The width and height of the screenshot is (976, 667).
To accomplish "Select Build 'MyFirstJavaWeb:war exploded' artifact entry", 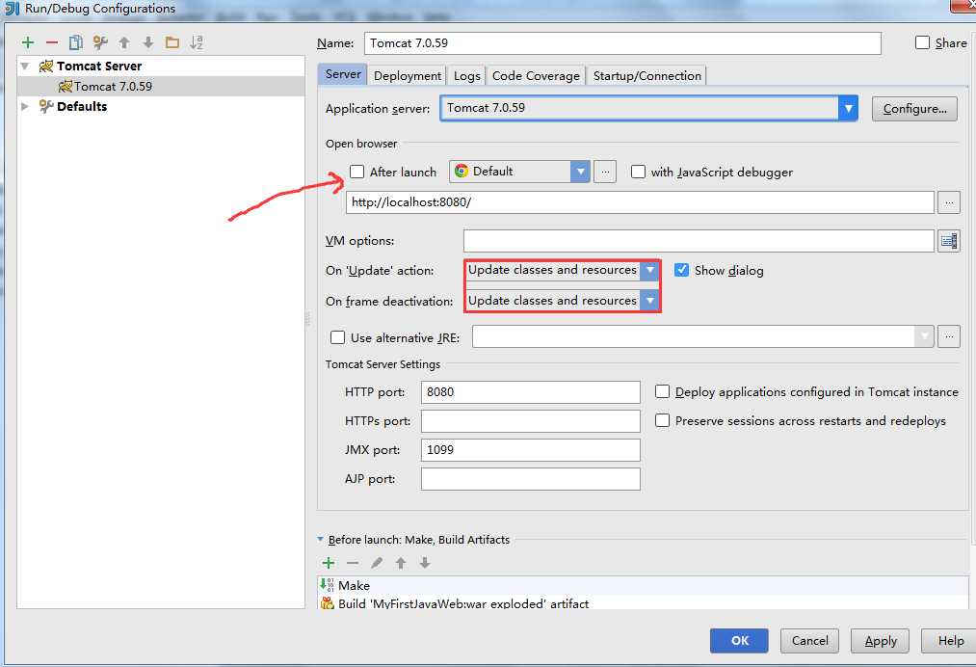I will tap(643, 602).
